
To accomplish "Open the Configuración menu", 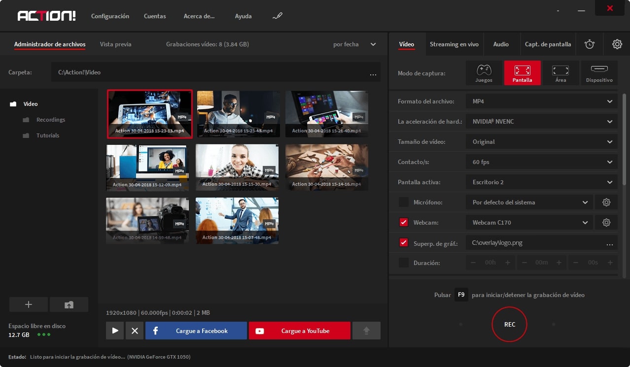I will click(x=110, y=16).
